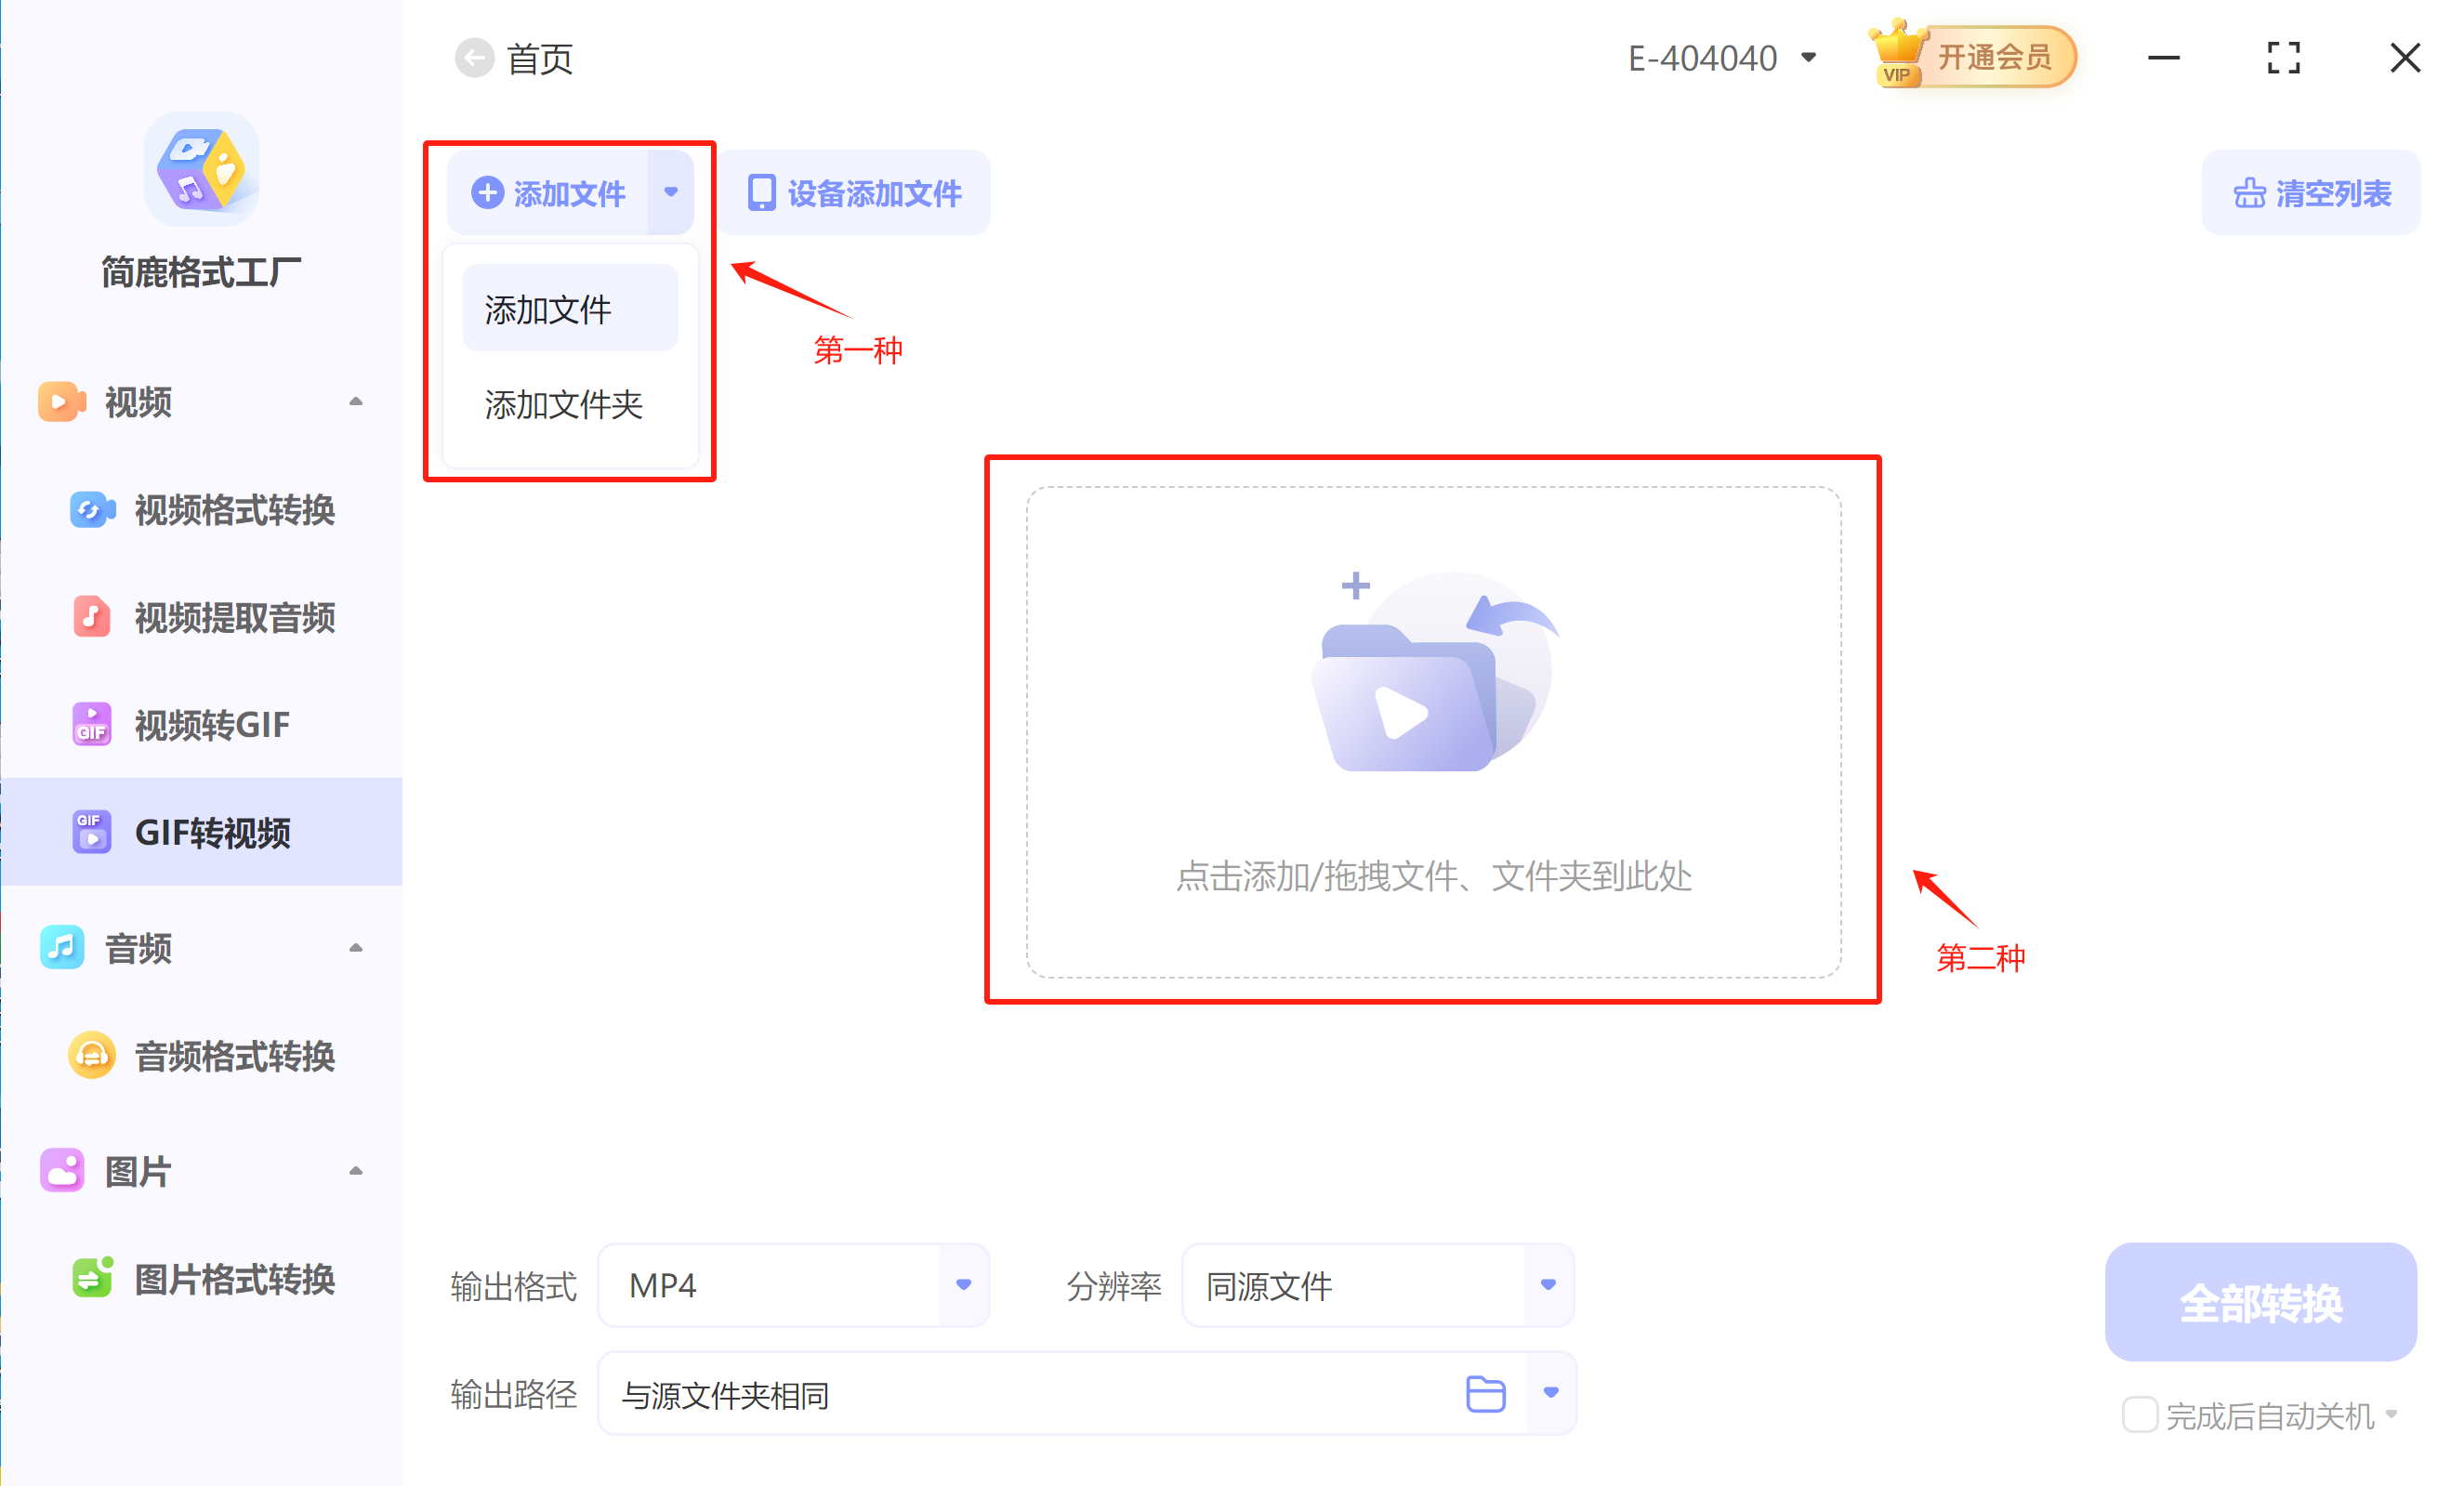Open the 视频格式转换 sidebar item
The image size is (2464, 1486).
233,510
